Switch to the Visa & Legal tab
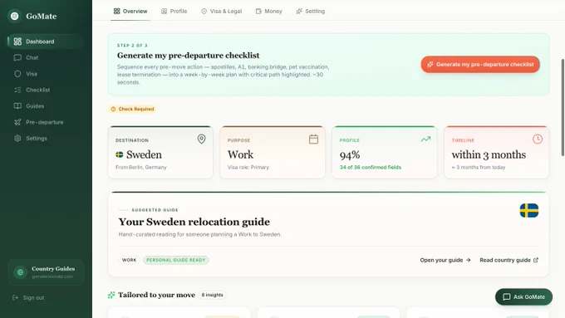This screenshot has width=565, height=318. coord(221,11)
